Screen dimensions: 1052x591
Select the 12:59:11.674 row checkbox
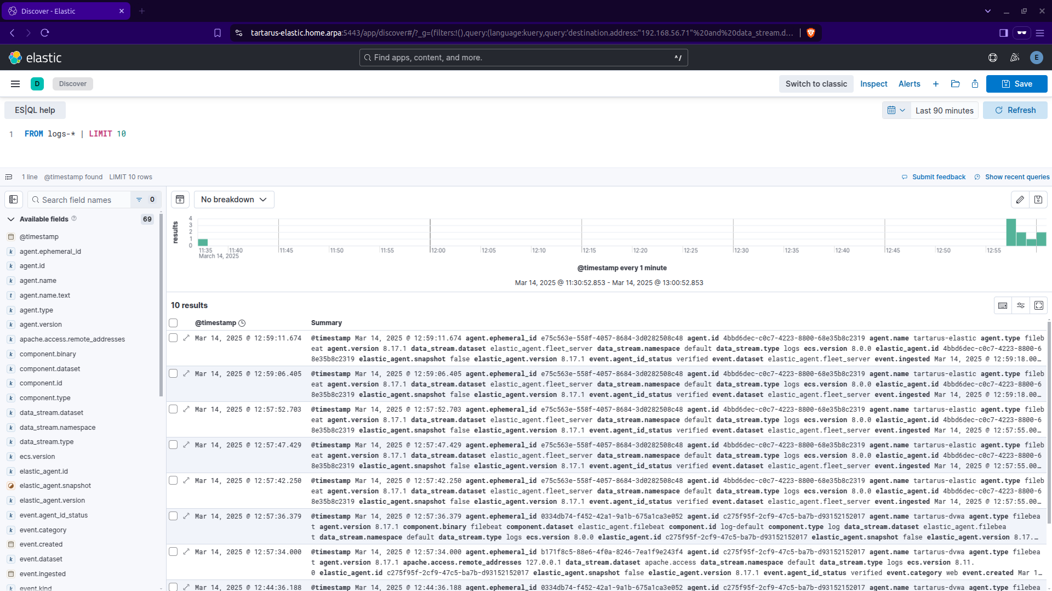pos(173,338)
